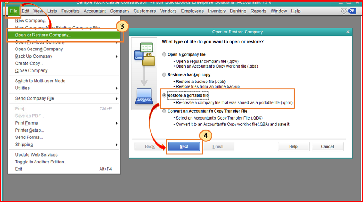The height and width of the screenshot is (202, 363).
Task: Open the 26 notifications badge
Action: click(352, 11)
